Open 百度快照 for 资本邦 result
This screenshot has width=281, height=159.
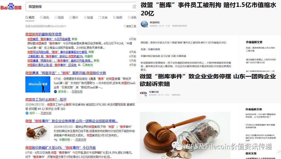tap(77, 92)
